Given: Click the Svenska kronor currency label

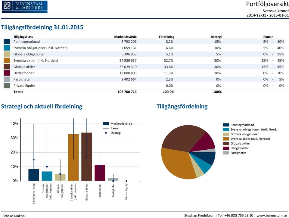Looking at the screenshot, I should pos(275,11).
